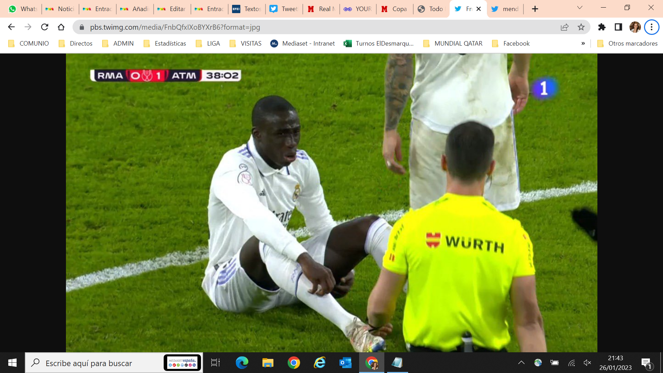Open the COMUNIO bookmark folder
The width and height of the screenshot is (663, 373).
29,44
